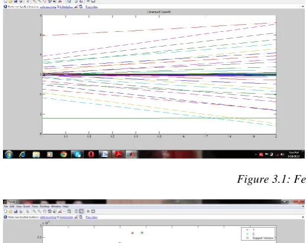306x243 pixels.
Task: Click volume speaker icon in system tray
Action: click(x=282, y=155)
